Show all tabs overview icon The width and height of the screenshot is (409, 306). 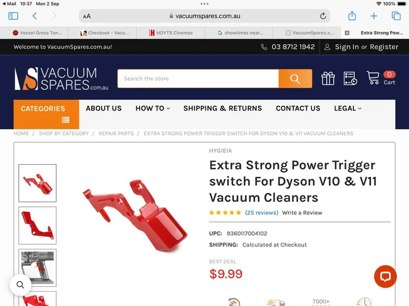click(396, 16)
